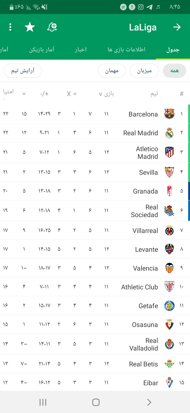The width and height of the screenshot is (190, 413).
Task: Go back using the header arrow icon
Action: [x=177, y=27]
